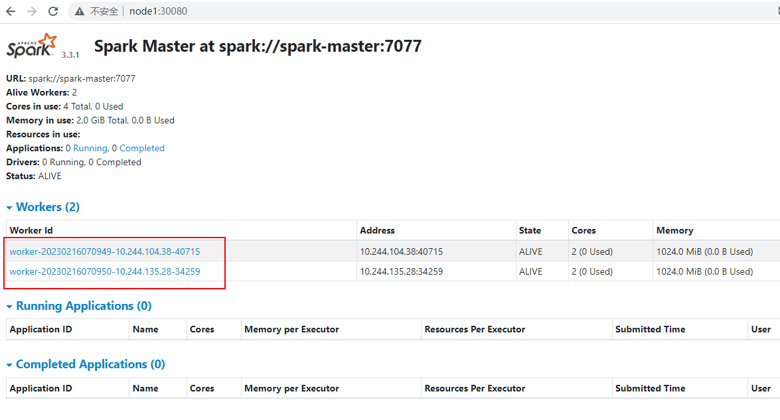Open the Running applications link
Image resolution: width=780 pixels, height=420 pixels.
90,148
